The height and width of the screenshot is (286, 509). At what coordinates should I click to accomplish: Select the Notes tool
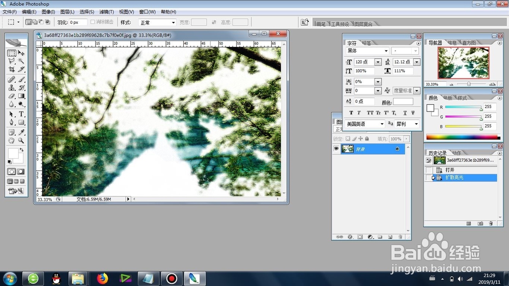click(x=12, y=132)
